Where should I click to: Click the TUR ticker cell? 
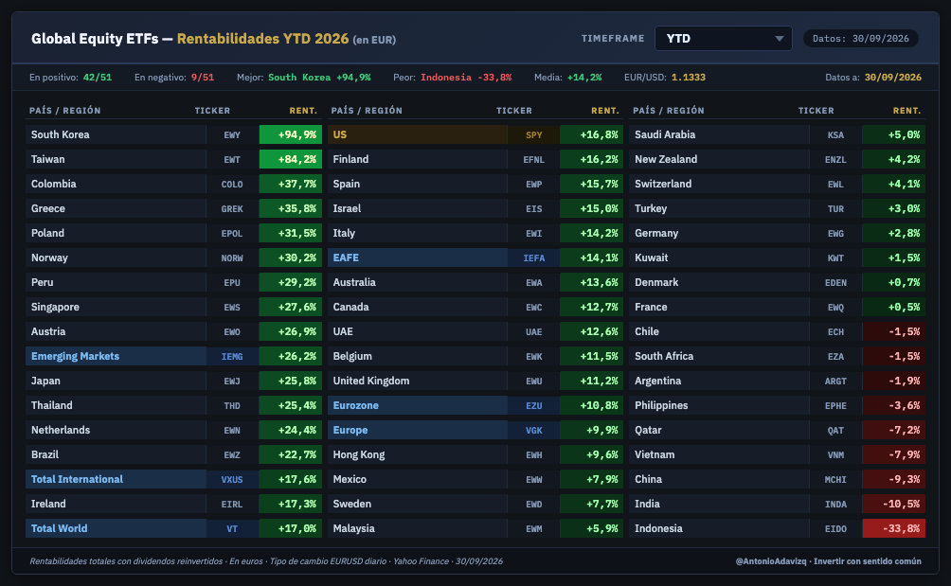835,208
